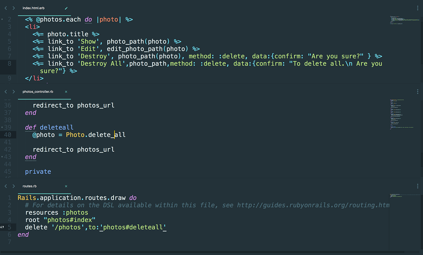The width and height of the screenshot is (423, 255).
Task: Click line number 40 in photos_controller.rb
Action: pyautogui.click(x=8, y=134)
